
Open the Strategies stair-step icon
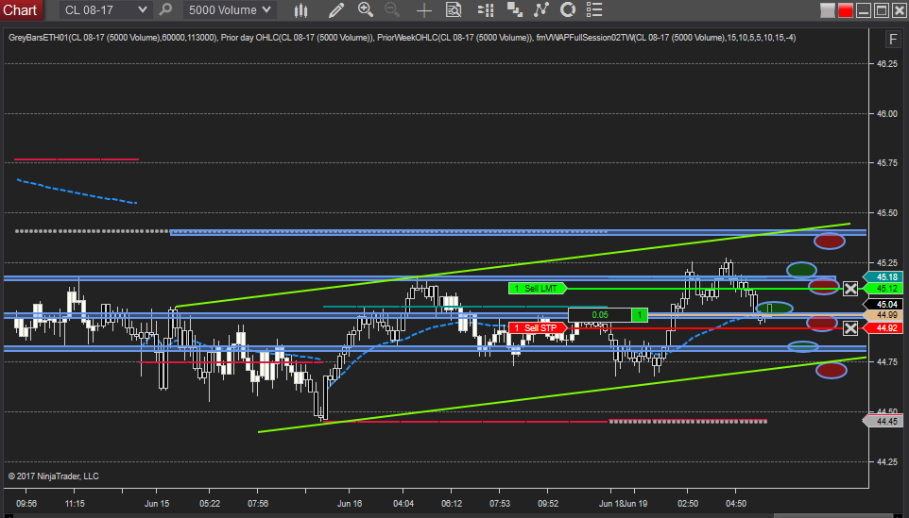514,9
